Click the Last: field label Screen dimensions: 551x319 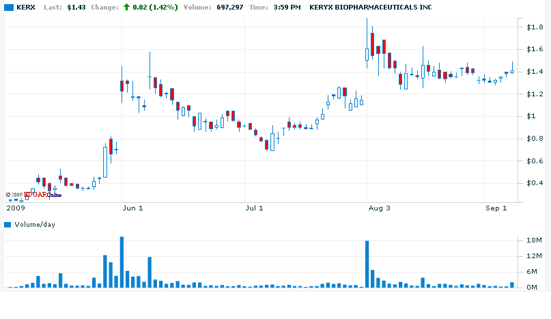pos(53,8)
